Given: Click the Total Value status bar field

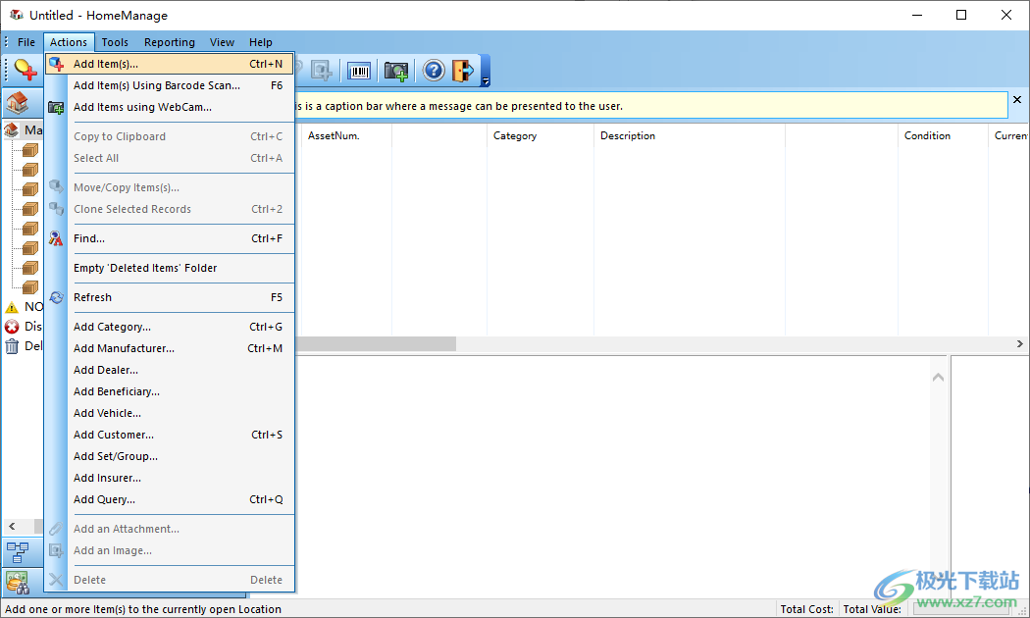Looking at the screenshot, I should pyautogui.click(x=872, y=609).
